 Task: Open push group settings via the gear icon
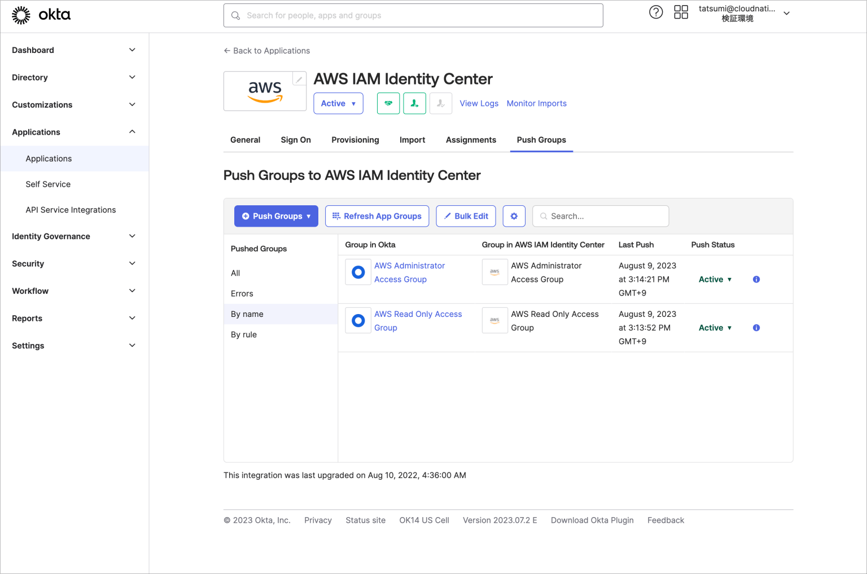coord(514,216)
